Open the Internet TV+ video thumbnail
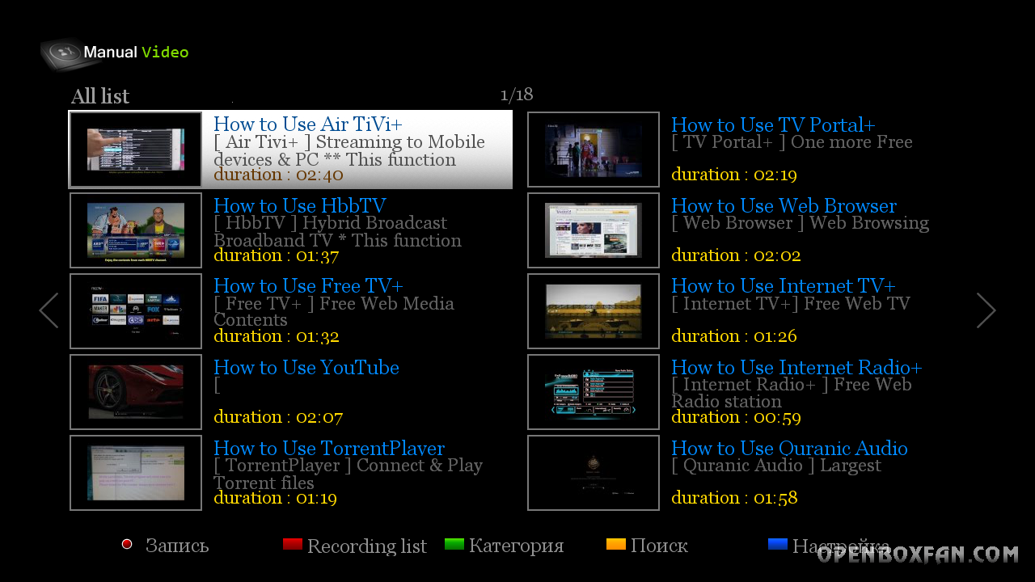This screenshot has width=1035, height=582. click(x=594, y=311)
